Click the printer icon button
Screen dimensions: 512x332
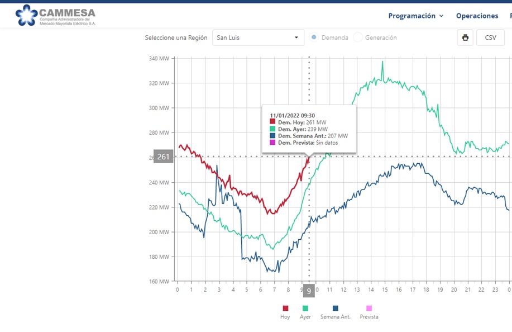[x=465, y=37]
